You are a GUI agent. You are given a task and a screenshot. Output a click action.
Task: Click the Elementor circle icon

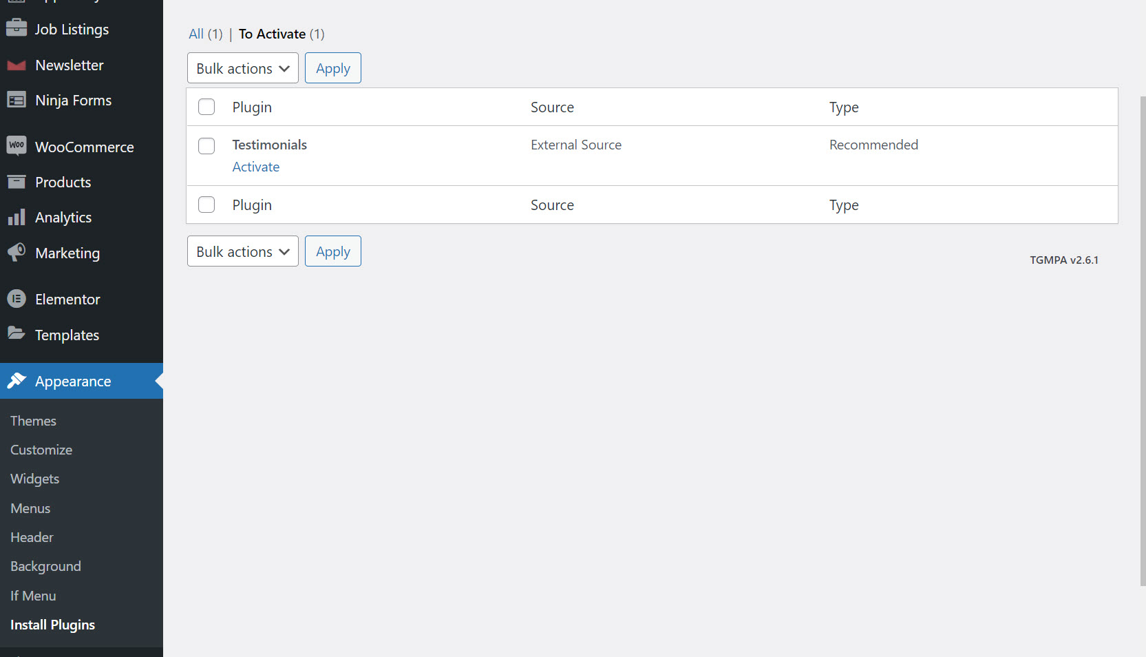coord(17,299)
